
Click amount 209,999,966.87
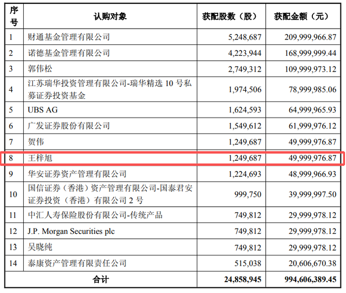point(310,37)
